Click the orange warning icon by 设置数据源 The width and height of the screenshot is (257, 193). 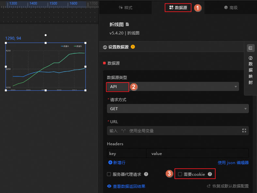133,47
